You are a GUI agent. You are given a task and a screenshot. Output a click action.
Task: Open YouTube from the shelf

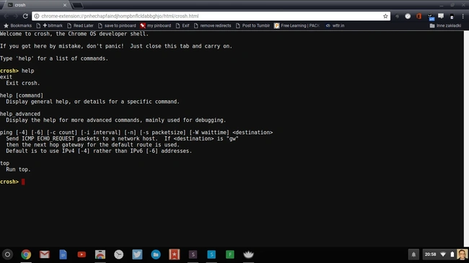82,254
